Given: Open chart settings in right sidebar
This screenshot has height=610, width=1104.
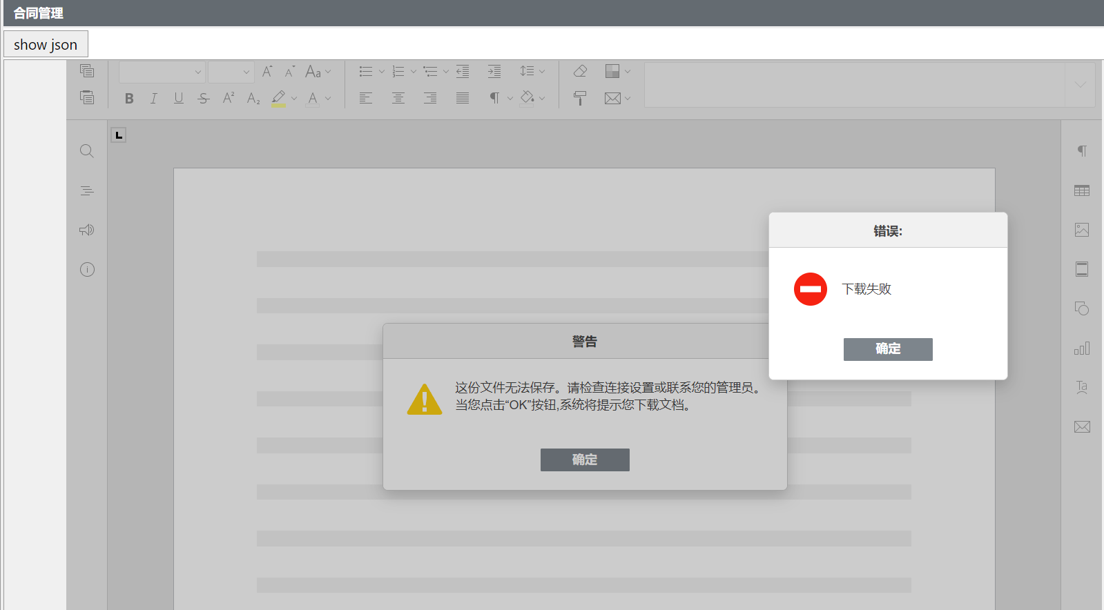Looking at the screenshot, I should [x=1082, y=348].
